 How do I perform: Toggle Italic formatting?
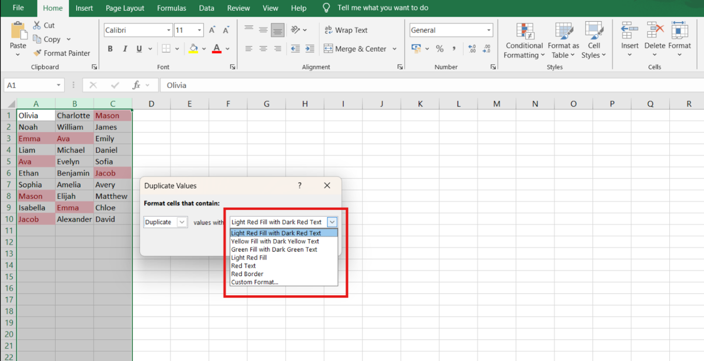pos(125,49)
